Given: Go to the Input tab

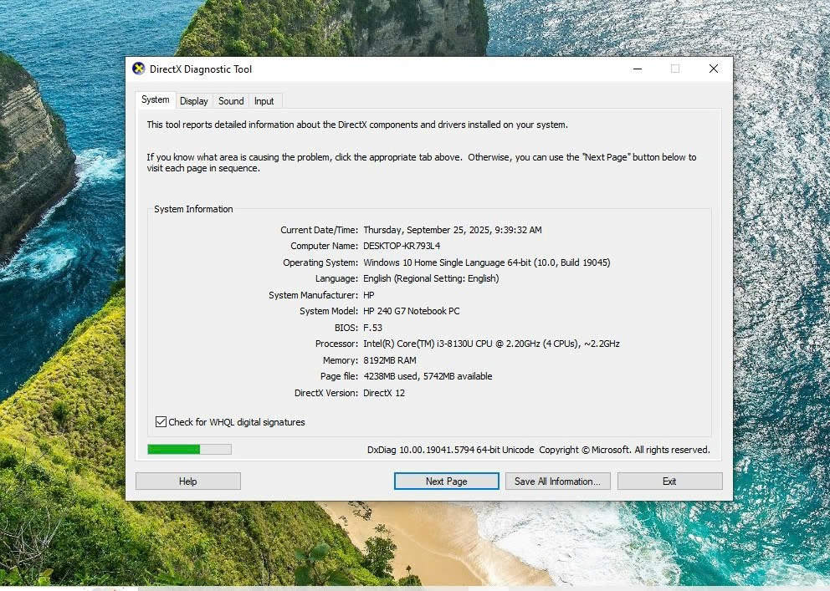Looking at the screenshot, I should [264, 101].
